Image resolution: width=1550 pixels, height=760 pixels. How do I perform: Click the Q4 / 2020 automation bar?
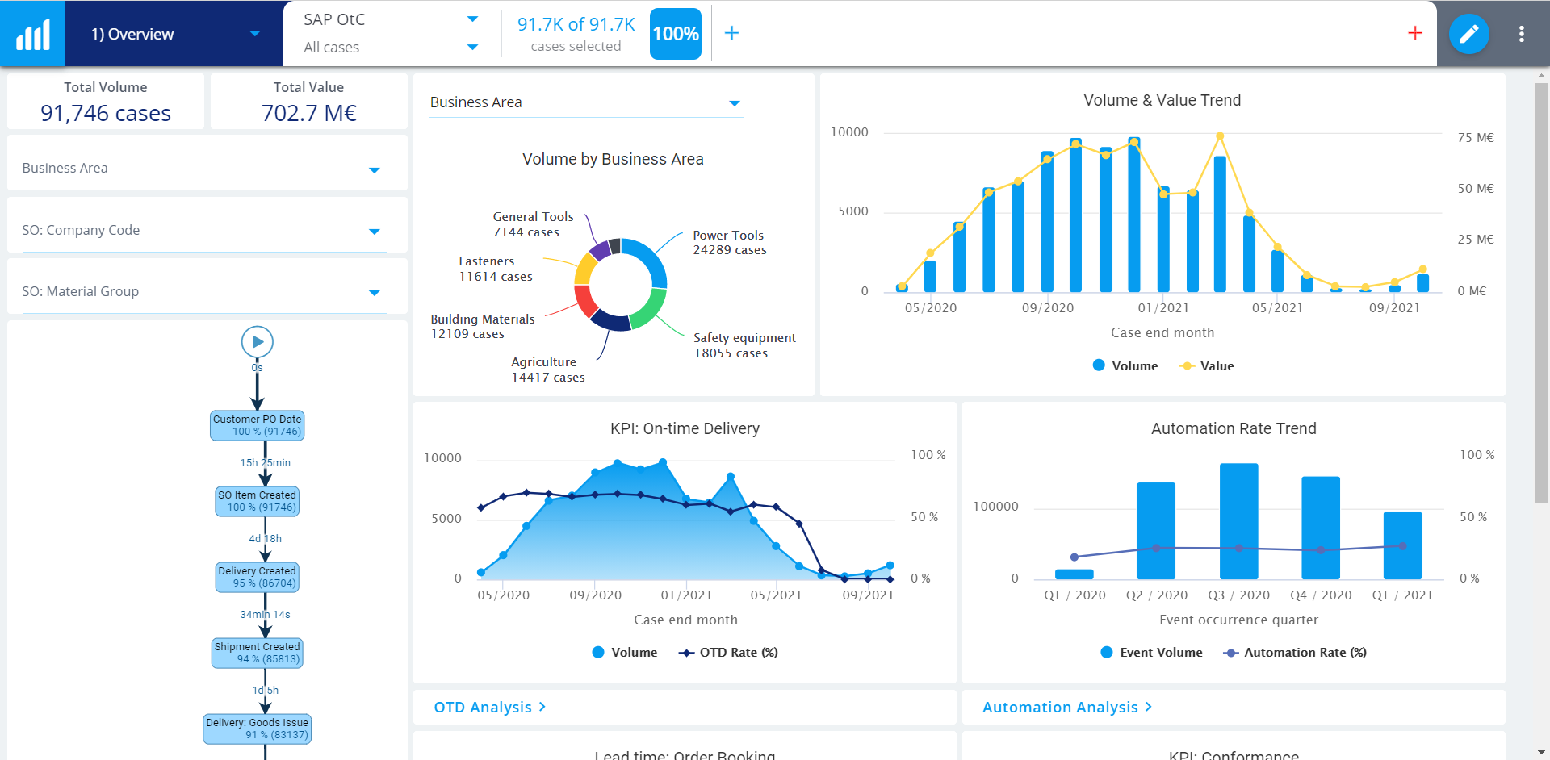pyautogui.click(x=1321, y=528)
